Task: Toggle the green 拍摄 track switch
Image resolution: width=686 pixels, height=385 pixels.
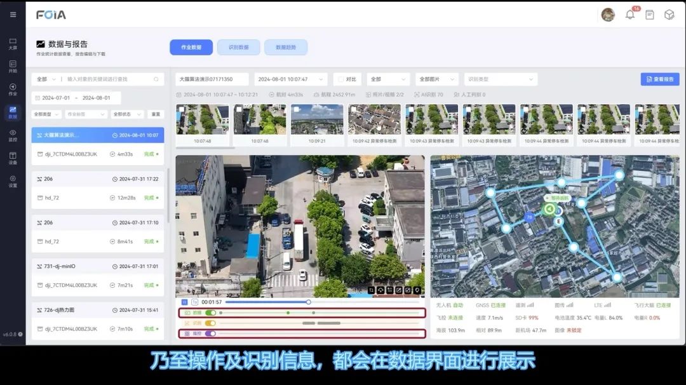Action: [x=210, y=313]
